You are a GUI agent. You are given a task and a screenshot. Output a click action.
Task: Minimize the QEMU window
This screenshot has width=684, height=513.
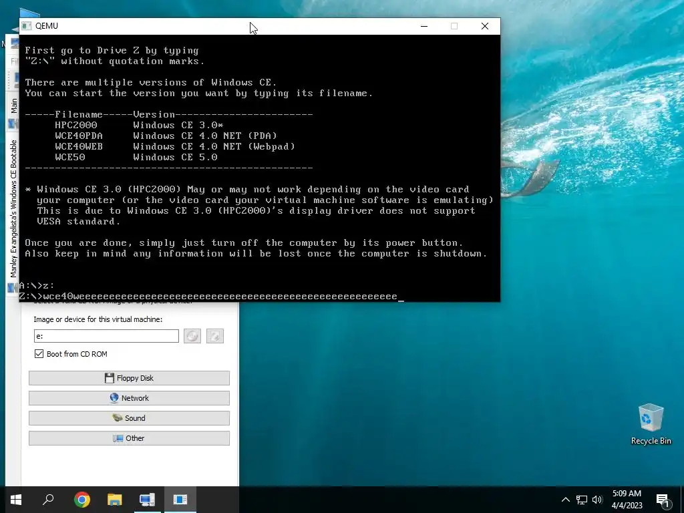pyautogui.click(x=424, y=26)
